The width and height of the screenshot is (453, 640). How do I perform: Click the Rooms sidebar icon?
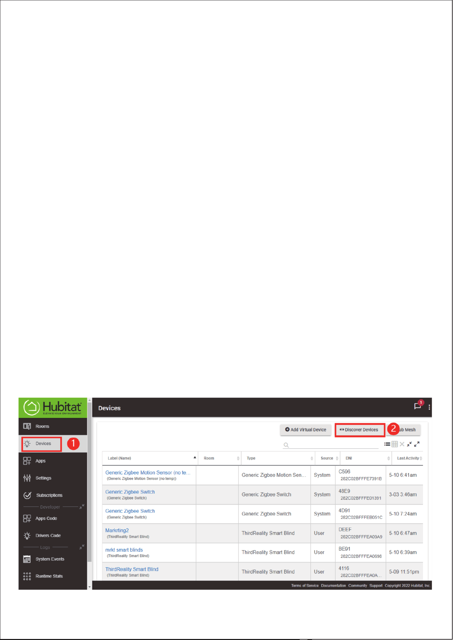pyautogui.click(x=27, y=426)
